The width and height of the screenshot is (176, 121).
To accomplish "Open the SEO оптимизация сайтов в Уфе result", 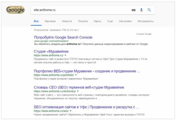I will tap(86, 107).
